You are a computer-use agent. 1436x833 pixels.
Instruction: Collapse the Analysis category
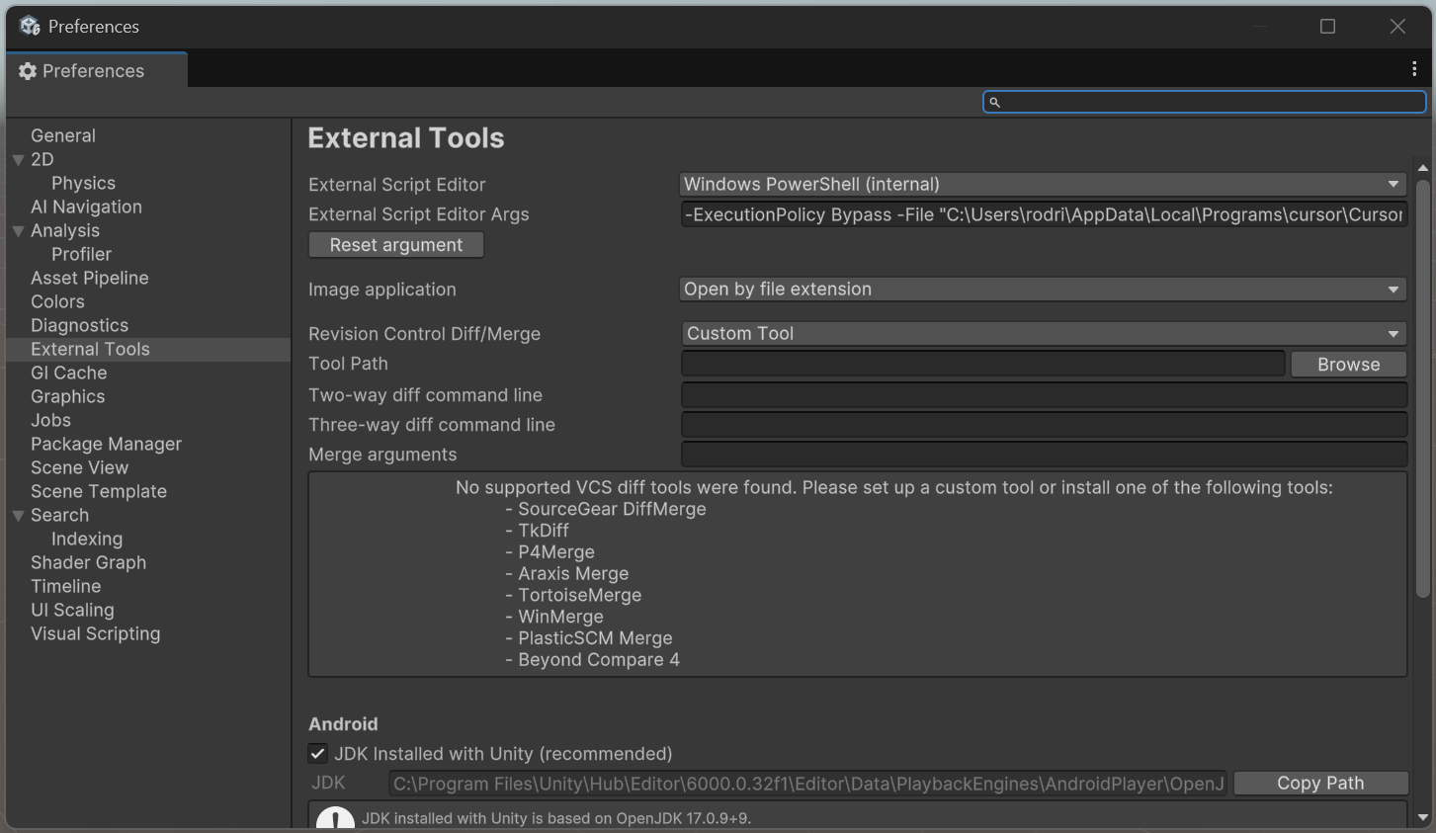(21, 230)
